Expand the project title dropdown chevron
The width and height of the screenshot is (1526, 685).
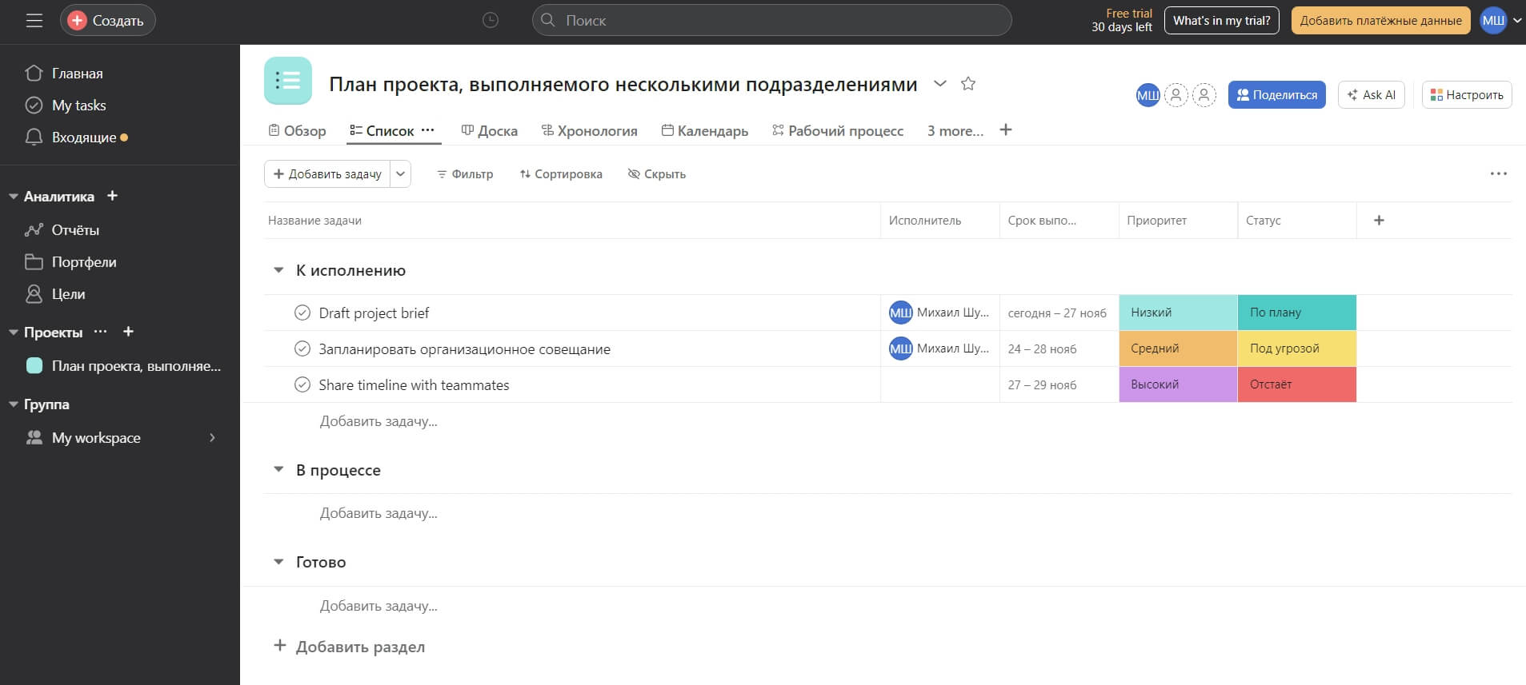[940, 84]
